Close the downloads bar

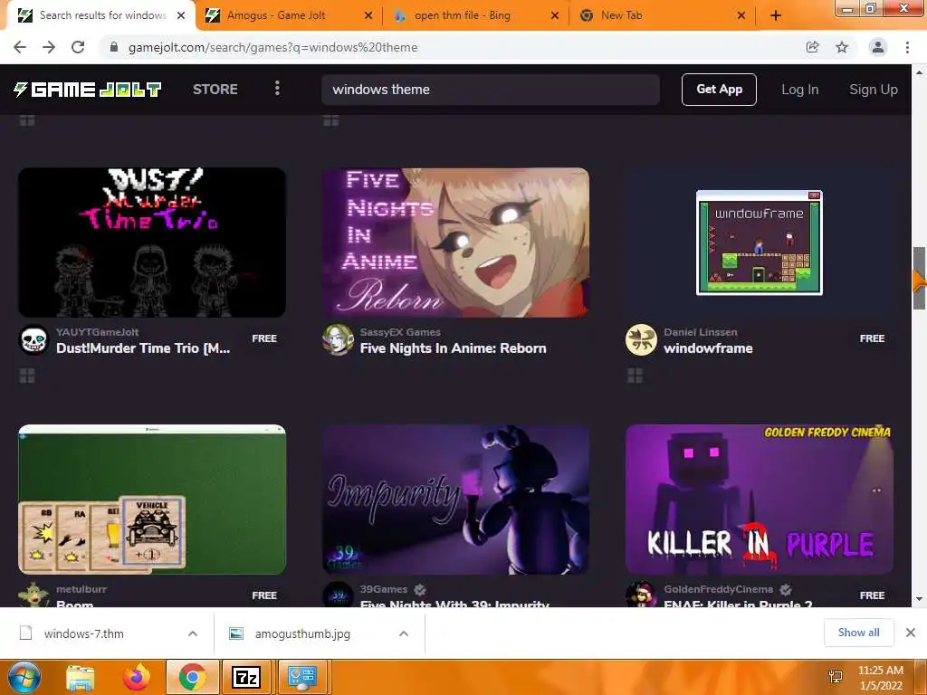[911, 633]
